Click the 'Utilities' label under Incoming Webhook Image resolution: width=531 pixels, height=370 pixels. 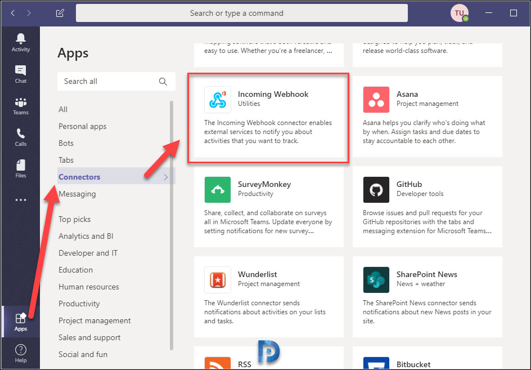tap(249, 104)
